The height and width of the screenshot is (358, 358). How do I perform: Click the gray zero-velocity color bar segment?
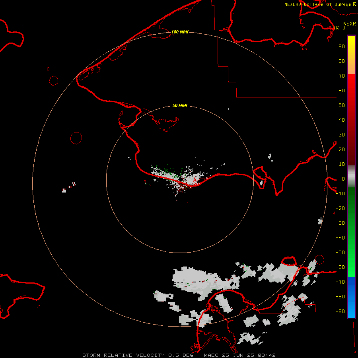tap(351, 176)
